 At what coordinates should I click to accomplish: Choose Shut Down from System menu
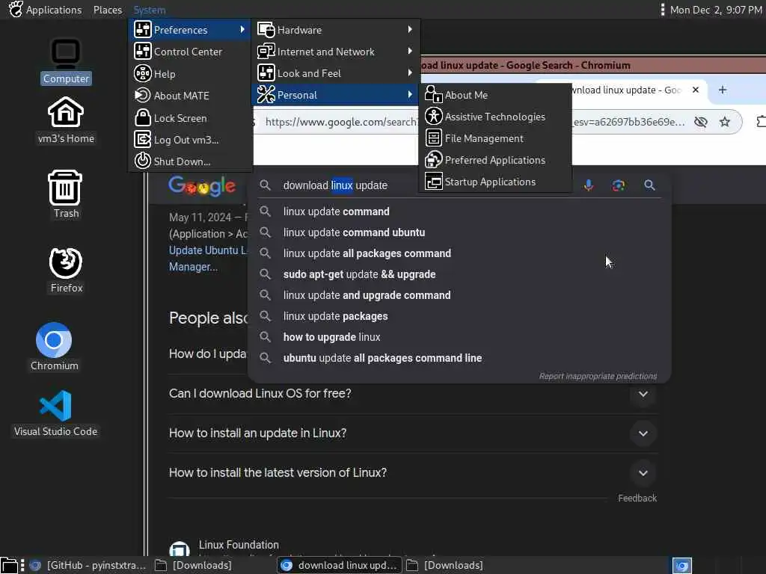(189, 161)
